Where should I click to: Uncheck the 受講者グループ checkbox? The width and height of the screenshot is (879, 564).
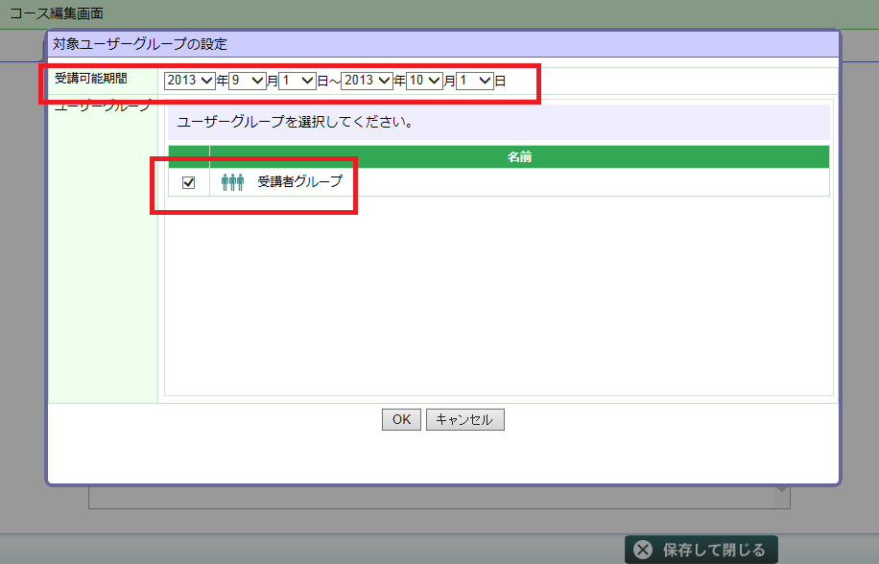coord(188,182)
